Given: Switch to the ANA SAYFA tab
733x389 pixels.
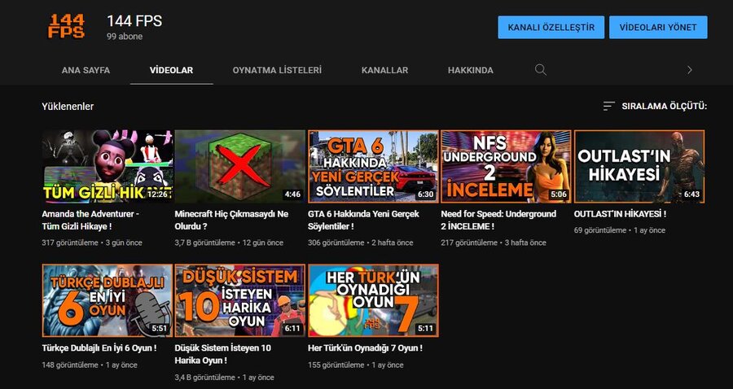Looking at the screenshot, I should pyautogui.click(x=86, y=71).
